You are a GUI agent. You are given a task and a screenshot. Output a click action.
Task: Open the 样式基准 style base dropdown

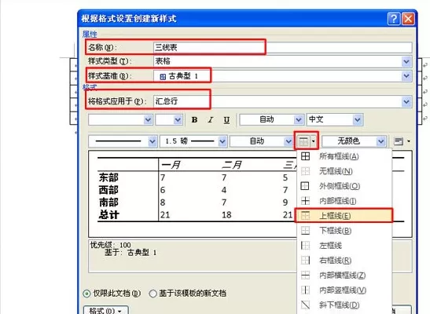[406, 76]
